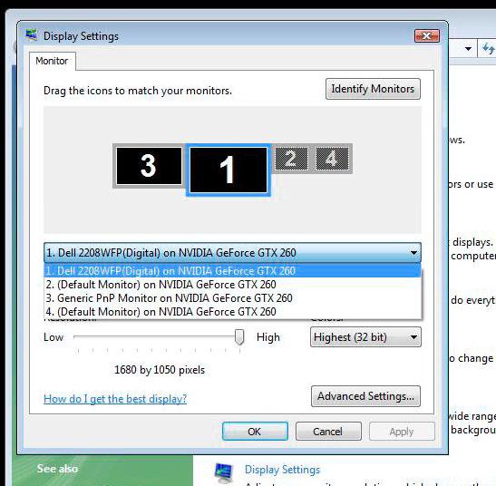
Task: Choose 1. Dell 2208WFP(Digital) option
Action: (x=232, y=271)
